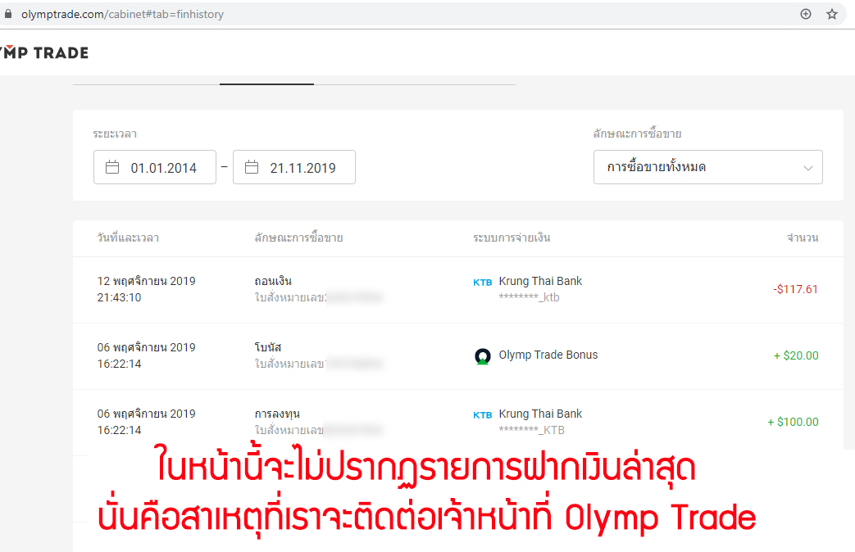Click the calendar icon beside 01.01.2014
Viewport: 855px width, 552px height.
click(x=112, y=167)
